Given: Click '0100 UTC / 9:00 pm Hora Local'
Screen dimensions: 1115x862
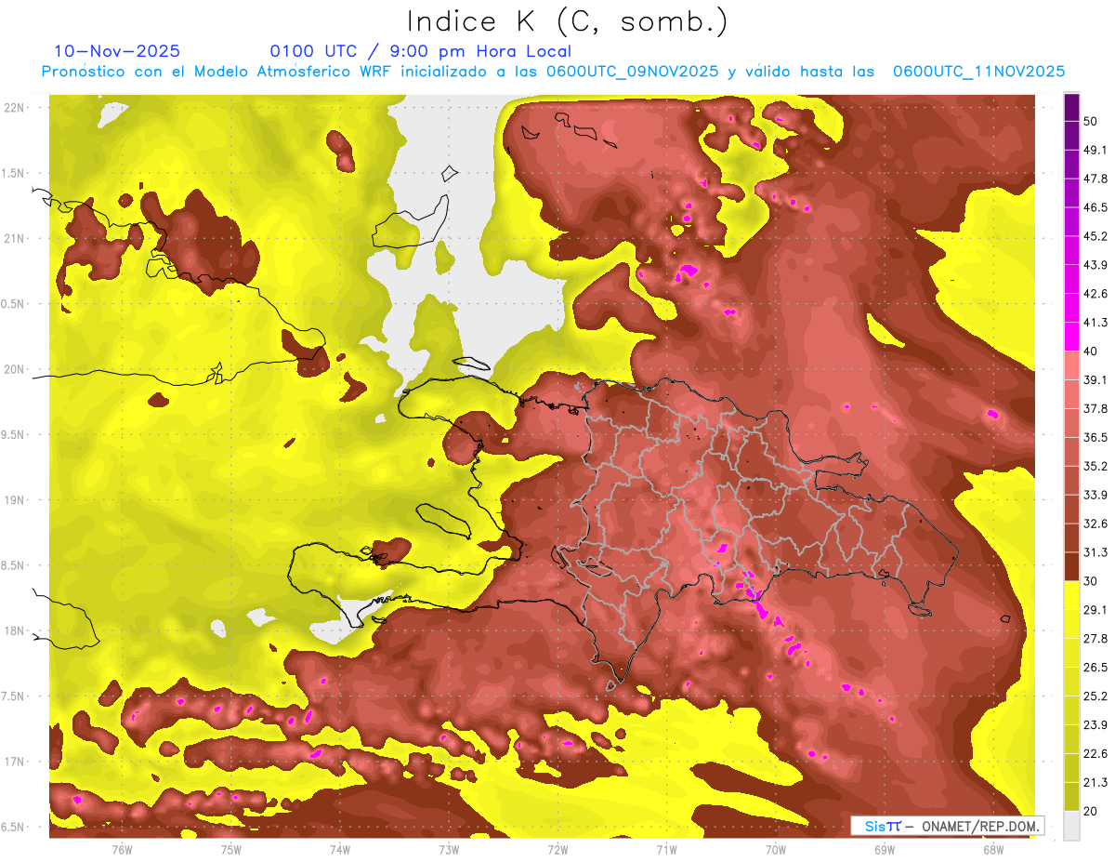Looking at the screenshot, I should click(x=421, y=51).
